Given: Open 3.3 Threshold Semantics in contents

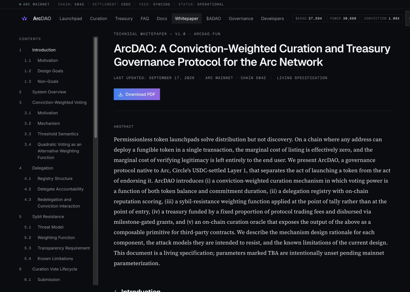Looking at the screenshot, I should 58,134.
